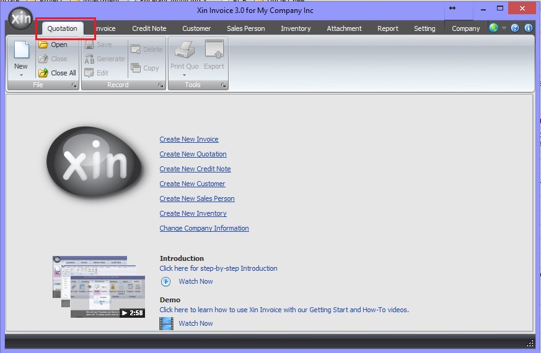Click the double-arrow icon in title bar

tap(452, 8)
